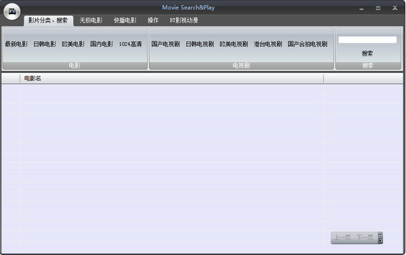This screenshot has height=255, width=406.
Task: Go to the next page with 下一页
Action: tap(365, 237)
